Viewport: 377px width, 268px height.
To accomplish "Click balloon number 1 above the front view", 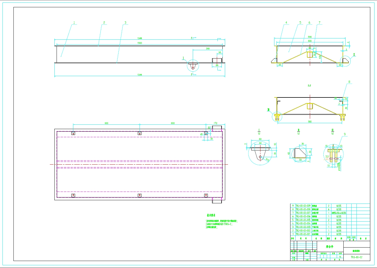I will (74, 23).
